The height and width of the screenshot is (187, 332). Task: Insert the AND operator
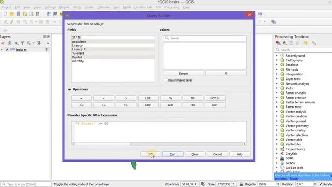coord(171,105)
